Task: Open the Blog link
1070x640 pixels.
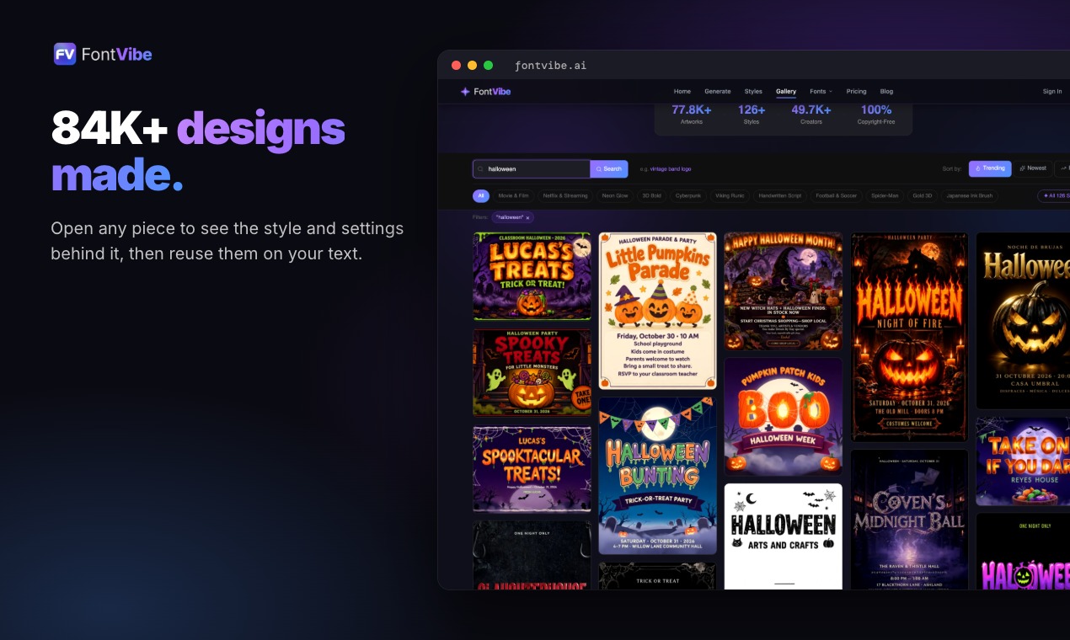Action: click(886, 92)
